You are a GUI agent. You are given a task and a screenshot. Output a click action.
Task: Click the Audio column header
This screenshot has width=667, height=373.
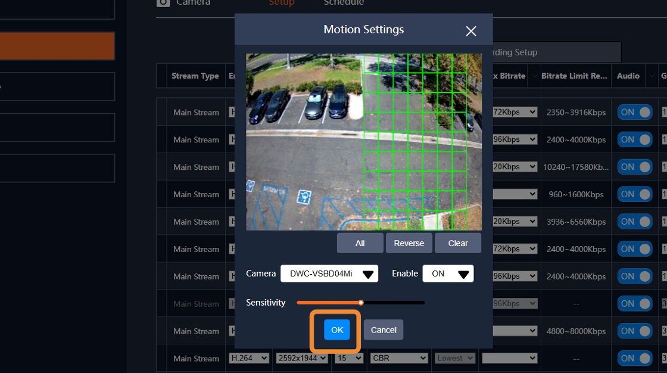coord(628,76)
